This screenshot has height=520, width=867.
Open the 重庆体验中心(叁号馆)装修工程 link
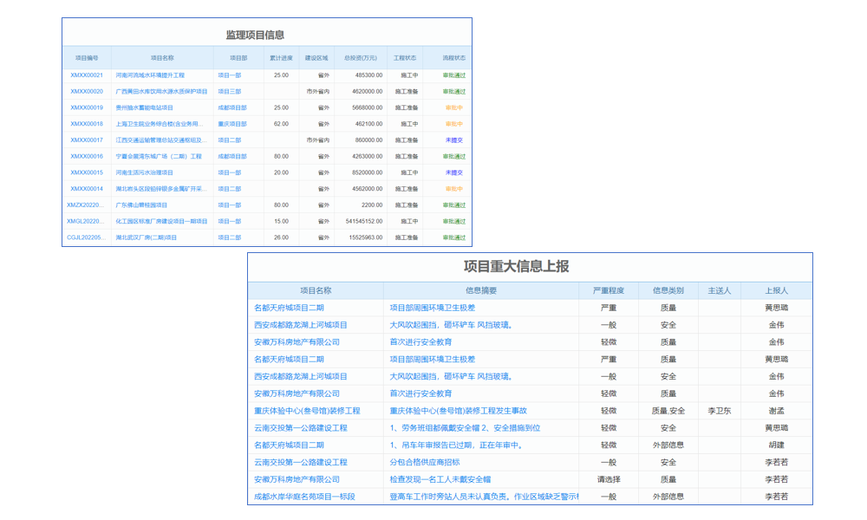(310, 411)
